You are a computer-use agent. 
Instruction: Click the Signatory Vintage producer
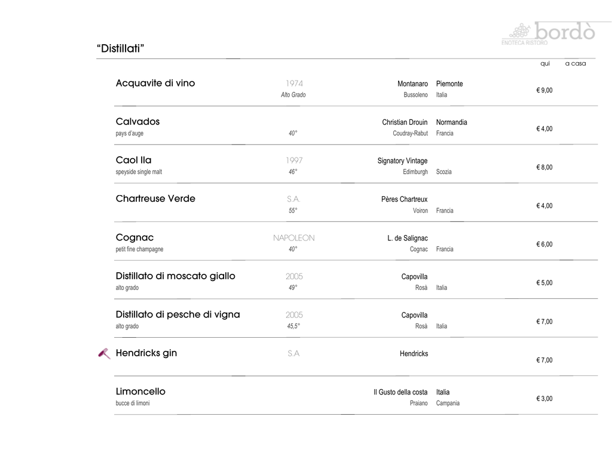[x=402, y=161]
